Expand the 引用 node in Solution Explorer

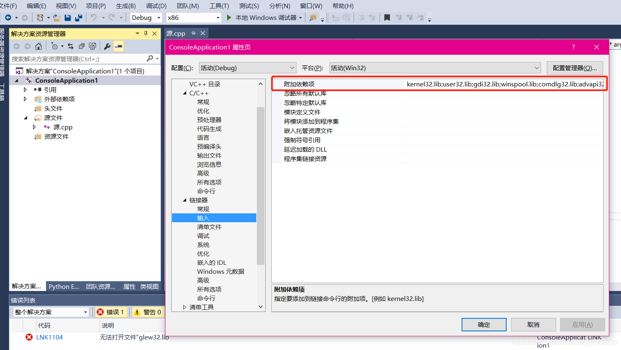26,90
